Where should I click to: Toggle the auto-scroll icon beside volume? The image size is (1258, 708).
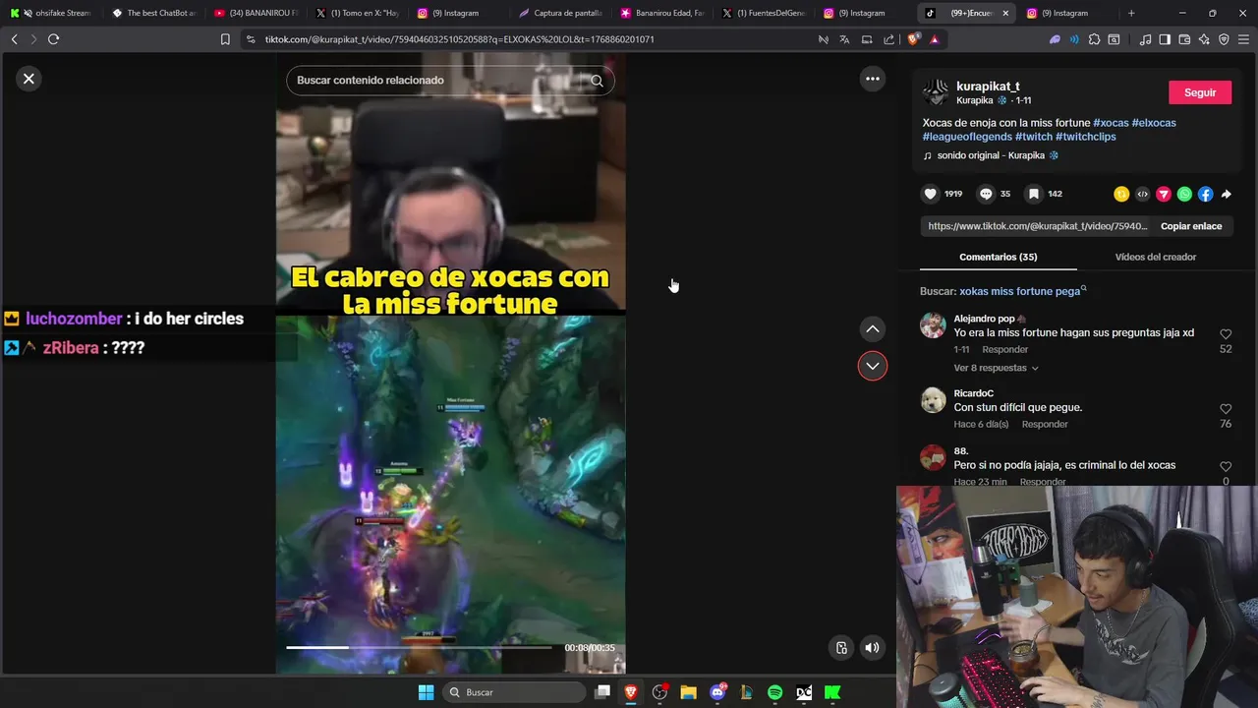[x=841, y=647]
